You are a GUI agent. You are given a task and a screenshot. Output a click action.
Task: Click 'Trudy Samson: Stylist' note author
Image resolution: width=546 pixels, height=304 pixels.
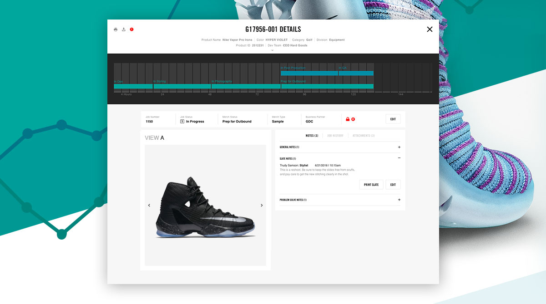294,165
